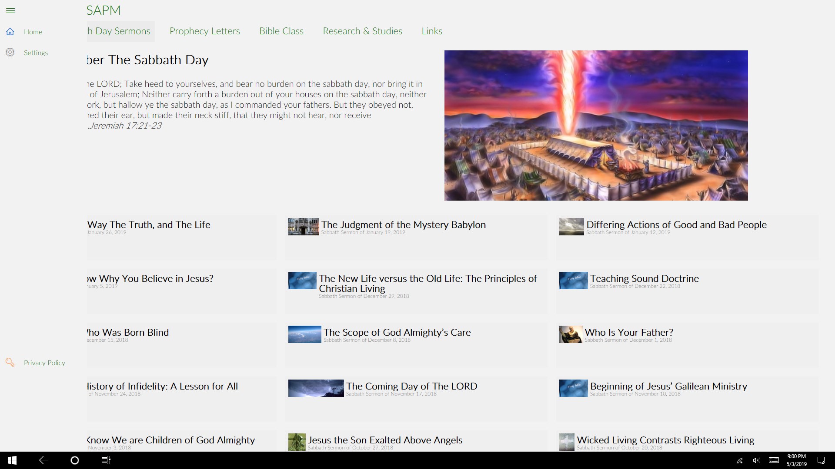The height and width of the screenshot is (469, 835).
Task: Click the Privacy Policy key icon
Action: [10, 362]
